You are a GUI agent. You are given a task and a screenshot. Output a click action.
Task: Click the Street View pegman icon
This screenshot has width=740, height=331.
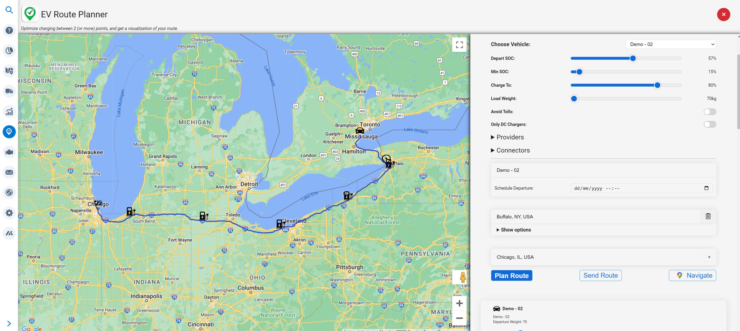point(463,277)
